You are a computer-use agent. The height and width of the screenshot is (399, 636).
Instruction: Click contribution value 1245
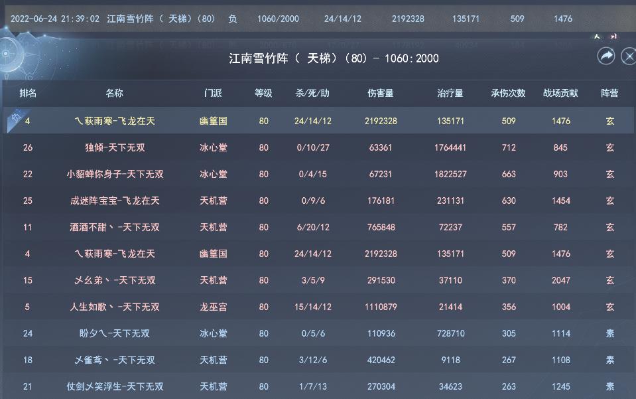click(x=561, y=387)
